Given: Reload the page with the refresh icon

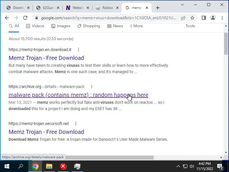Looking at the screenshot, I should pyautogui.click(x=25, y=18).
